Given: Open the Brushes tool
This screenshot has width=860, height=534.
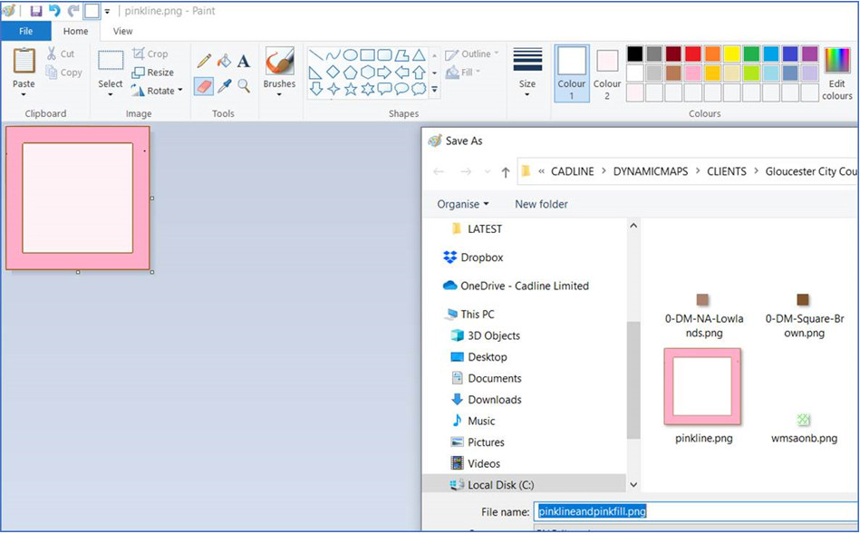Looking at the screenshot, I should (279, 62).
